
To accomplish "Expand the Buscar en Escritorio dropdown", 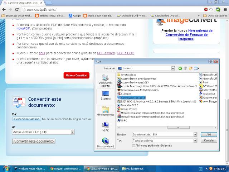I will [173, 68].
